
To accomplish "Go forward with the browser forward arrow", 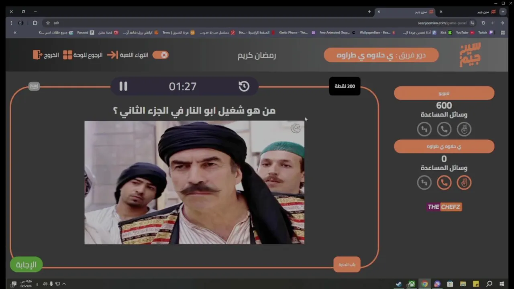I will (x=493, y=23).
